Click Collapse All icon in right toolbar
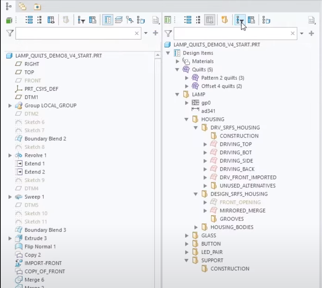This screenshot has width=322, height=288. click(198, 20)
